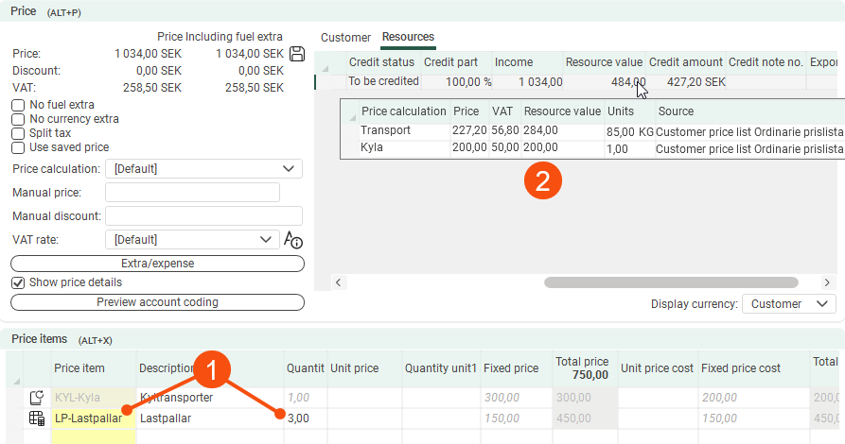This screenshot has height=444, width=845.
Task: Switch to the Customer tab
Action: tap(345, 38)
